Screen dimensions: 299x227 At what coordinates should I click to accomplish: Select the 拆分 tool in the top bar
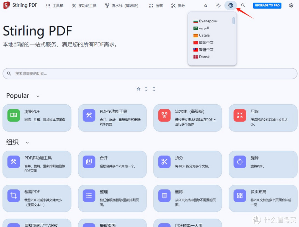click(x=178, y=5)
